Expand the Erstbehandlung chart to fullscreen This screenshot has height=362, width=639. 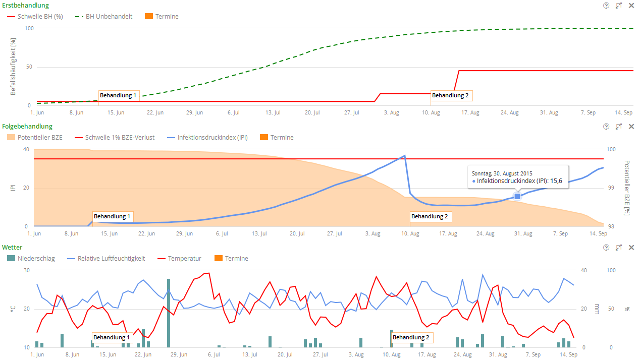point(619,6)
